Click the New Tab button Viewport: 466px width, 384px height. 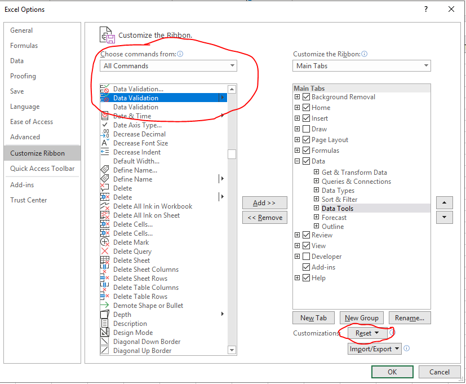point(313,317)
